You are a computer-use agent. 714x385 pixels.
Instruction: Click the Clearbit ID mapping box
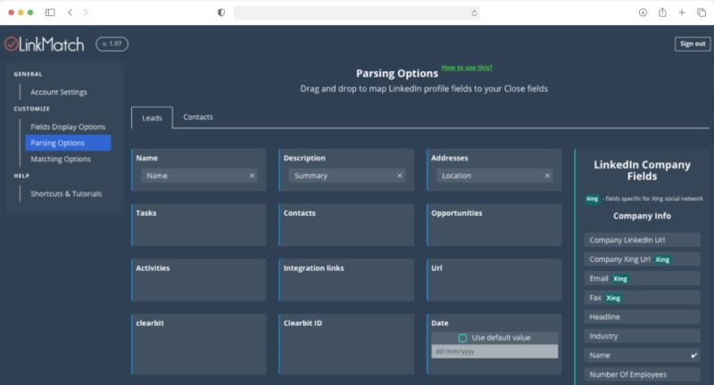tap(346, 344)
